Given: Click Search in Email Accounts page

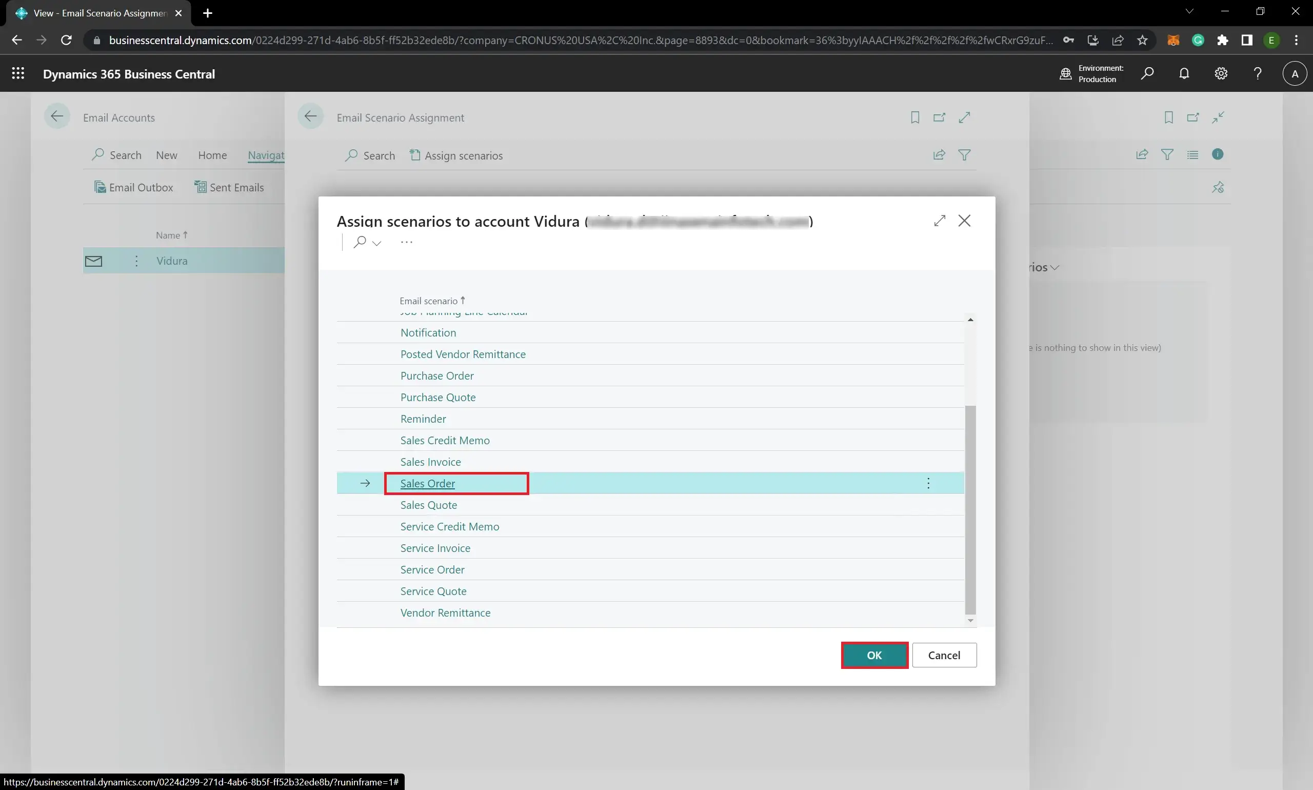Looking at the screenshot, I should pyautogui.click(x=116, y=155).
